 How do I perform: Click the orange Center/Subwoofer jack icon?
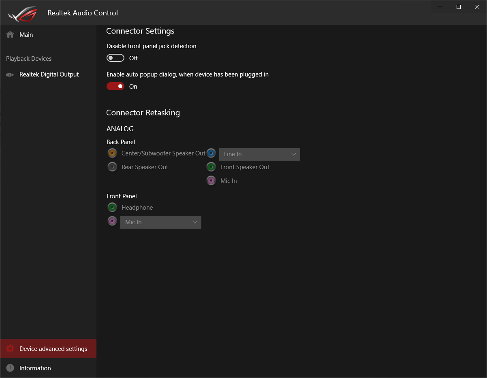[x=112, y=153]
